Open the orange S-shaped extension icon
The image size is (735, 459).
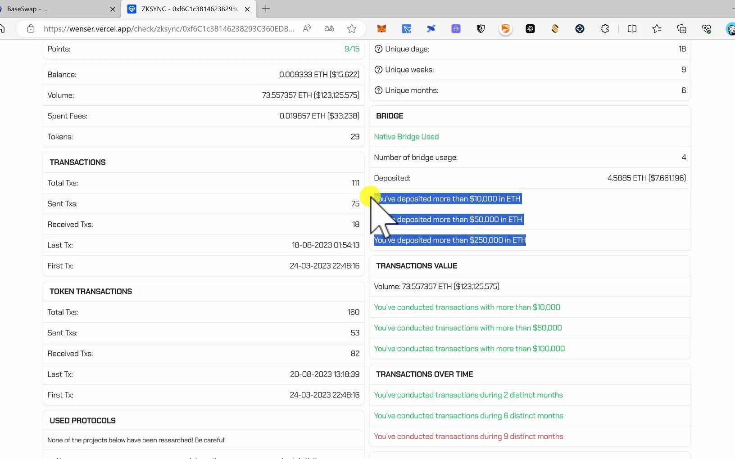click(555, 29)
